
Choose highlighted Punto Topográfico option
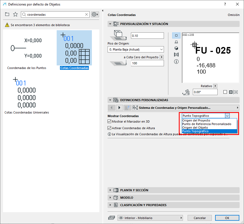pyautogui.click(x=209, y=131)
